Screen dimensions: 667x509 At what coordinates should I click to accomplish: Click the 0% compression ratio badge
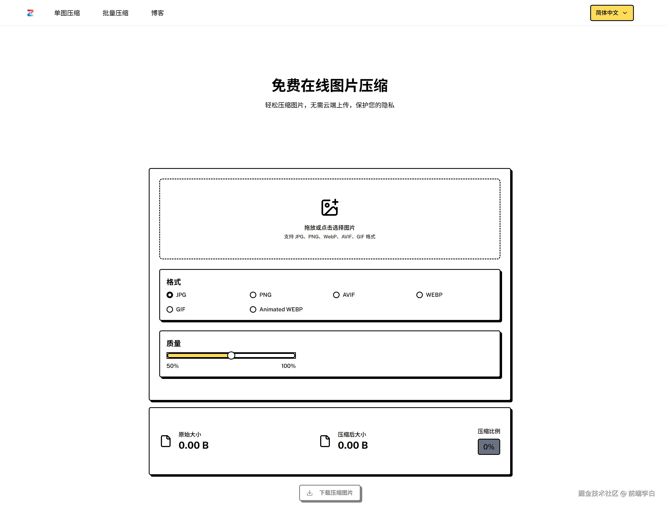click(489, 447)
